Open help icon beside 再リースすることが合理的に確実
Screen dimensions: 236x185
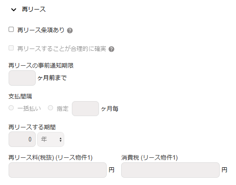pos(111,49)
